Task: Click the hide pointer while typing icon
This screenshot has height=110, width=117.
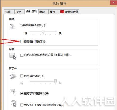Action: point(13,92)
